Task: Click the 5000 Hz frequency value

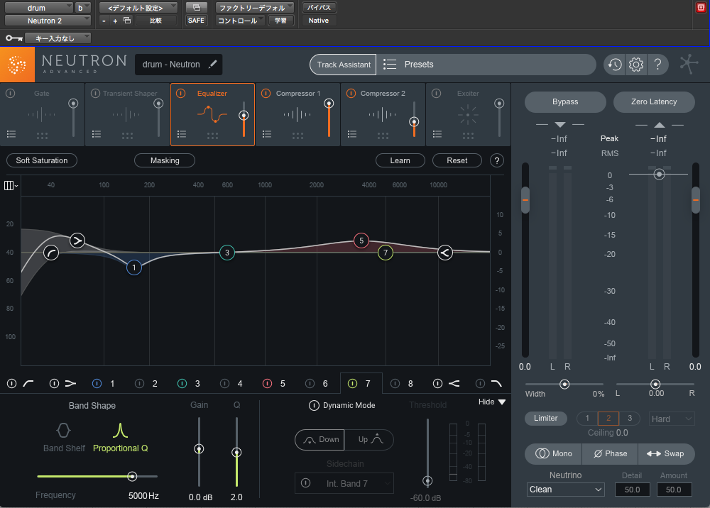Action: point(143,496)
